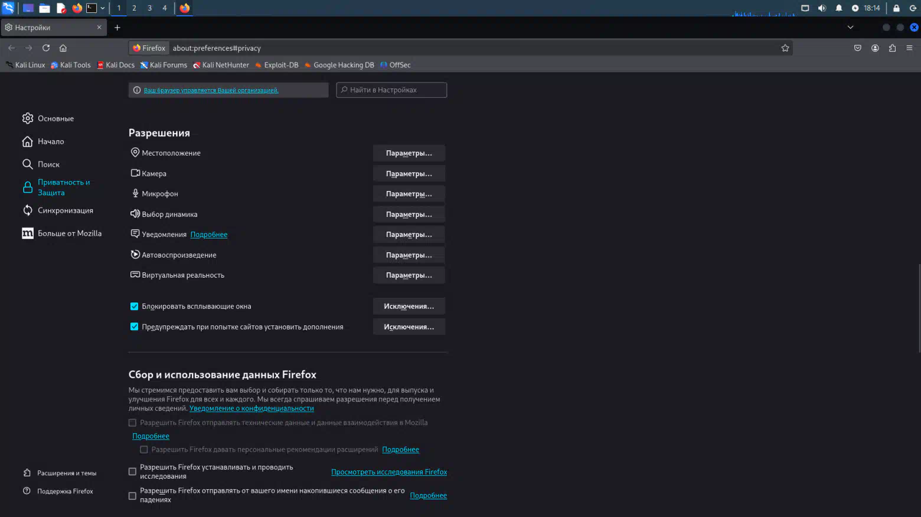Viewport: 921px width, 517px height.
Task: Open the Kali Tools bookmark
Action: [71, 65]
